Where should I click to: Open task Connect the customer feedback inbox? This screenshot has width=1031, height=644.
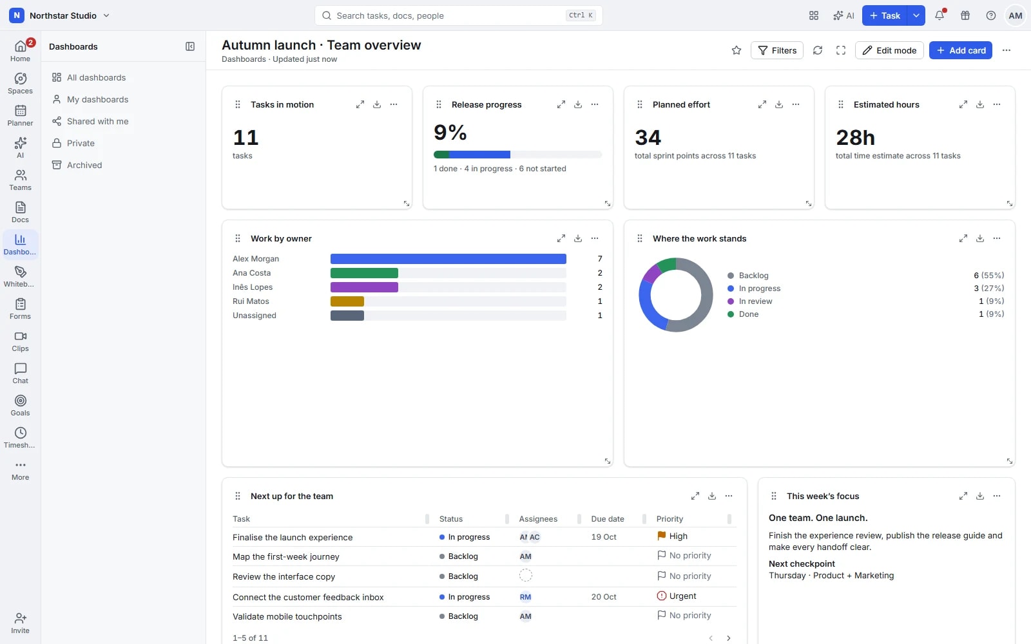[x=308, y=597]
